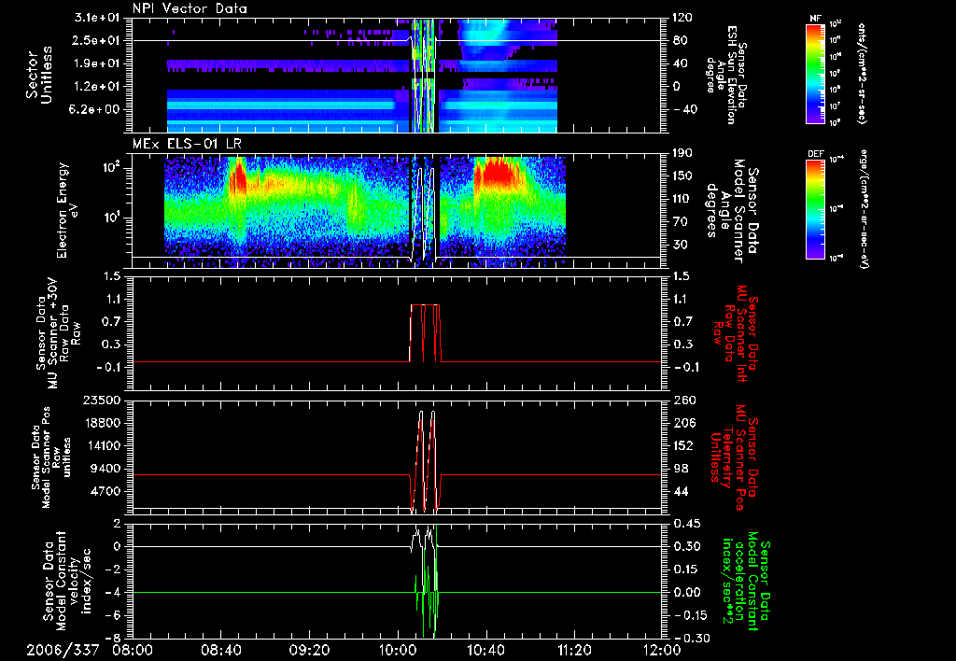The width and height of the screenshot is (956, 661).
Task: Click the 23500 scanner position tick label
Action: [x=101, y=401]
